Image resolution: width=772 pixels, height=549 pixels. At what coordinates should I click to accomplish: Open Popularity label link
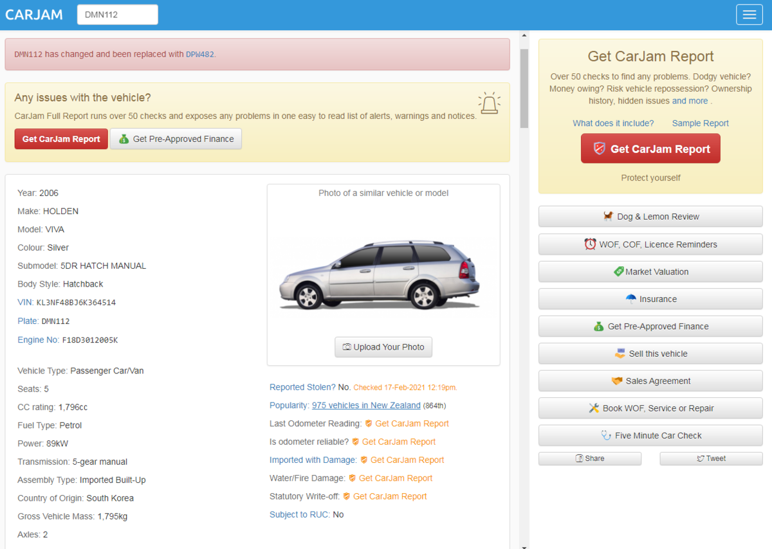[x=289, y=406]
